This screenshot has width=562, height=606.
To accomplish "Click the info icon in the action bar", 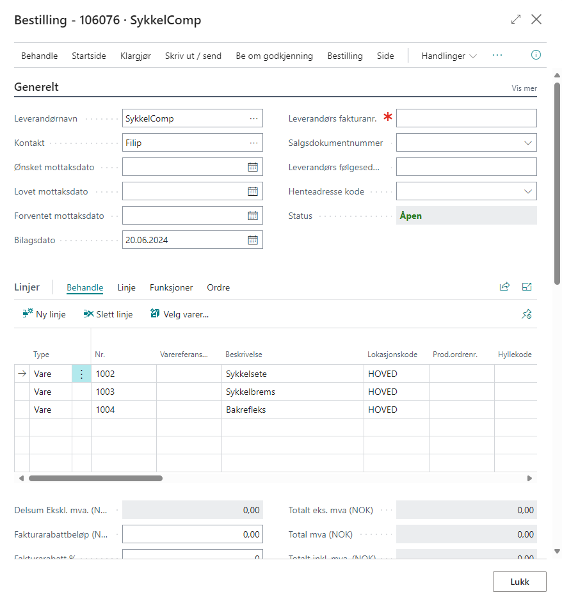I will click(x=536, y=55).
